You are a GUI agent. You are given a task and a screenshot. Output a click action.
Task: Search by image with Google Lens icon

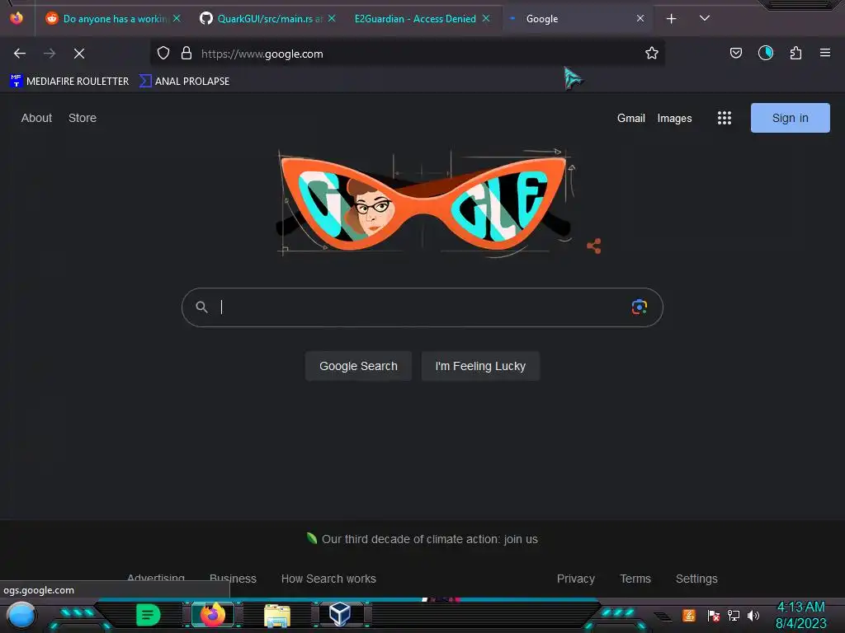[x=640, y=307]
